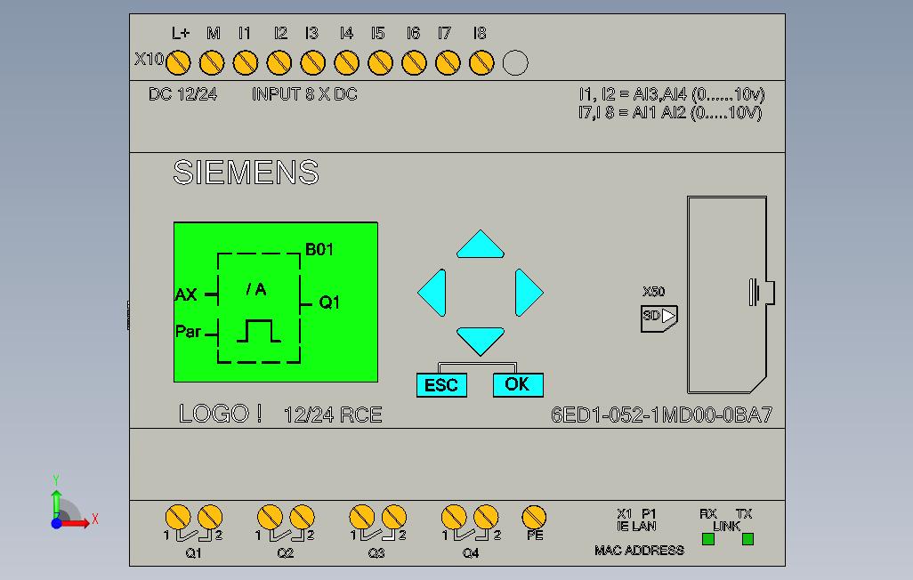913x580 pixels.
Task: Click the left arrow cursor key
Action: (x=432, y=293)
